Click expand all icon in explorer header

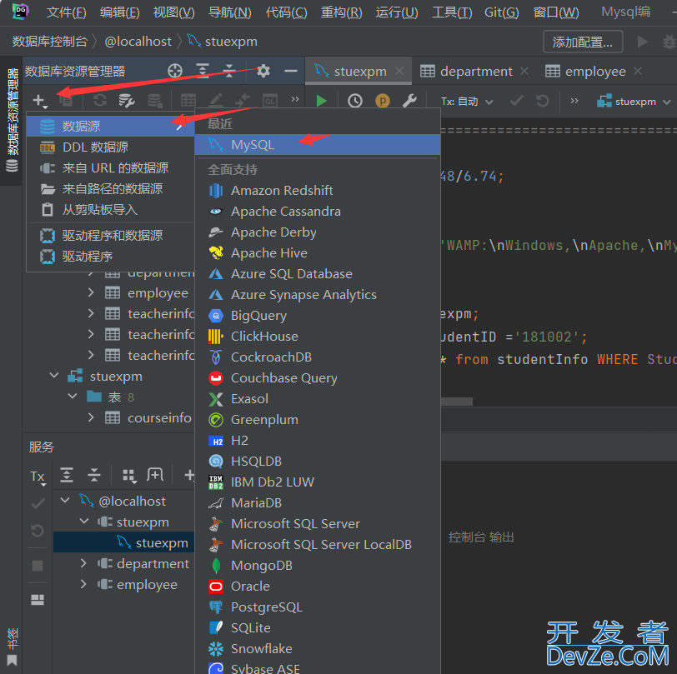203,71
